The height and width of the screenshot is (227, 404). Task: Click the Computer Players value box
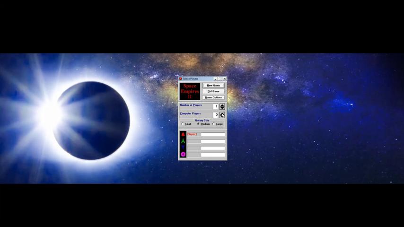[215, 115]
